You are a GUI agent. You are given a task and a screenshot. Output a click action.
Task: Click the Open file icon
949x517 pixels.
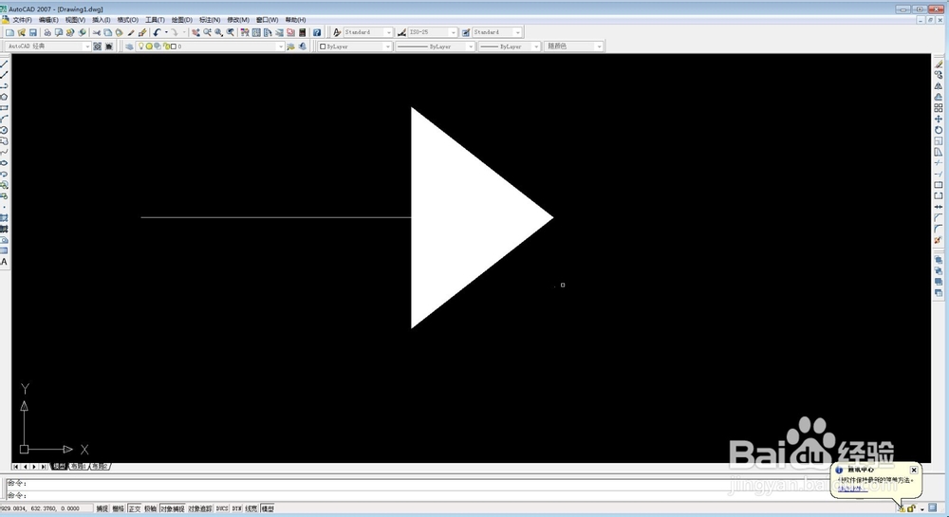pos(22,32)
